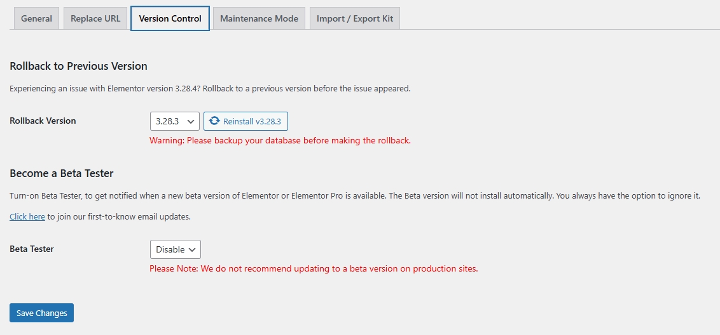Viewport: 720px width, 335px height.
Task: Click the "Rollback to Previous Version" heading
Action: pyautogui.click(x=78, y=66)
